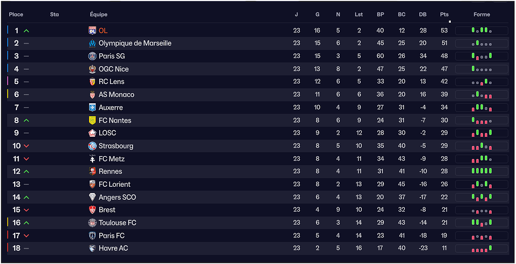Click the AS Monaco club crest

[x=92, y=95]
